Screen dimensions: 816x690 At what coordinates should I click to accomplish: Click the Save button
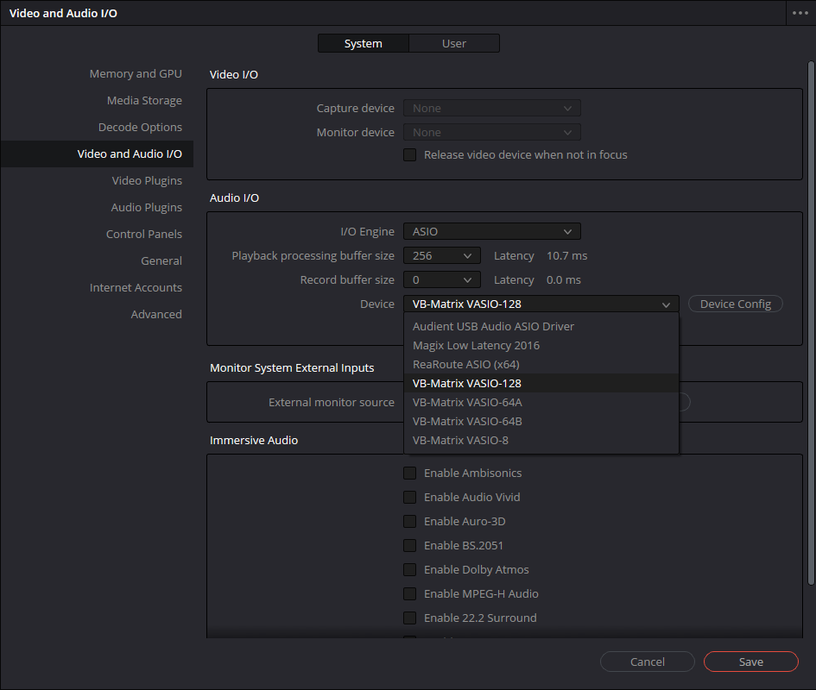pyautogui.click(x=751, y=662)
